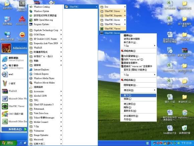Image resolution: width=194 pixels, height=146 pixels.
Task: Expand the UltraVNC Repeater folder submenu
Action: 113,15
